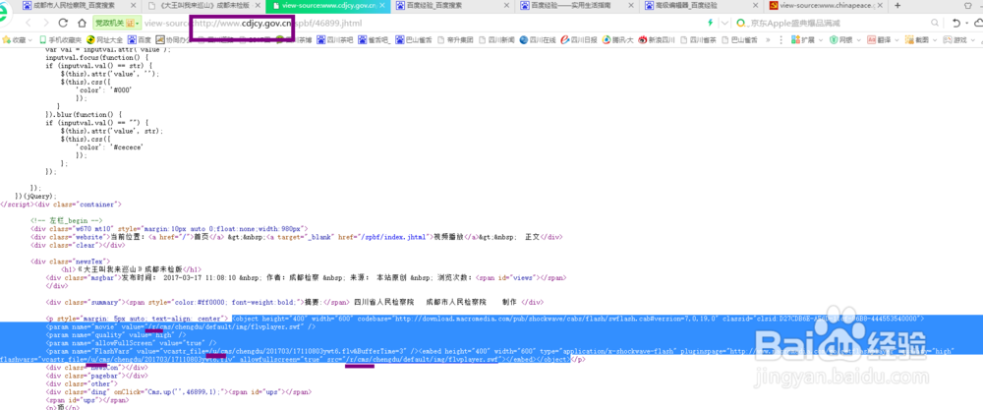Open the 四川在线 bookmark
This screenshot has height=410, width=983.
click(538, 39)
